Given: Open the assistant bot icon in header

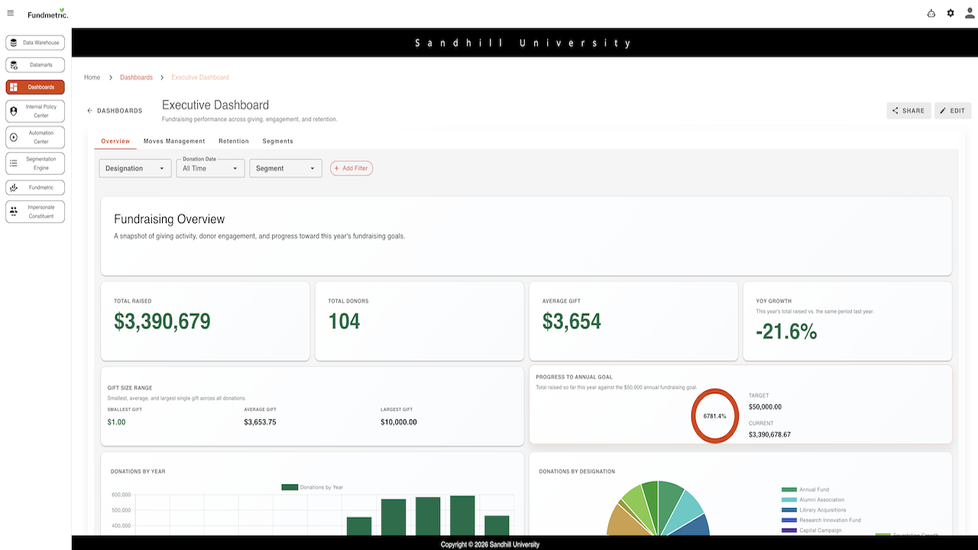Looking at the screenshot, I should (x=931, y=13).
